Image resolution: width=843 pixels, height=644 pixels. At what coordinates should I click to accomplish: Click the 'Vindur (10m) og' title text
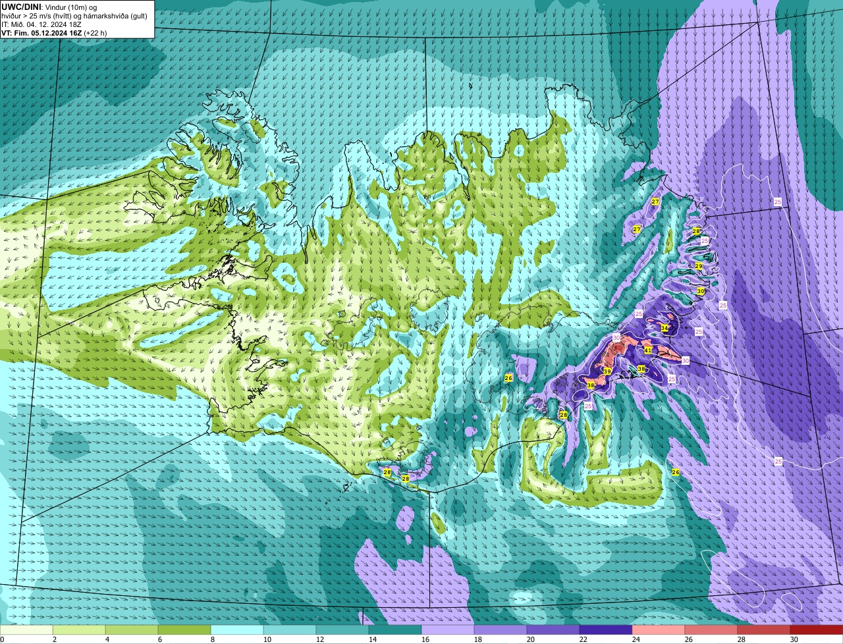[x=71, y=7]
